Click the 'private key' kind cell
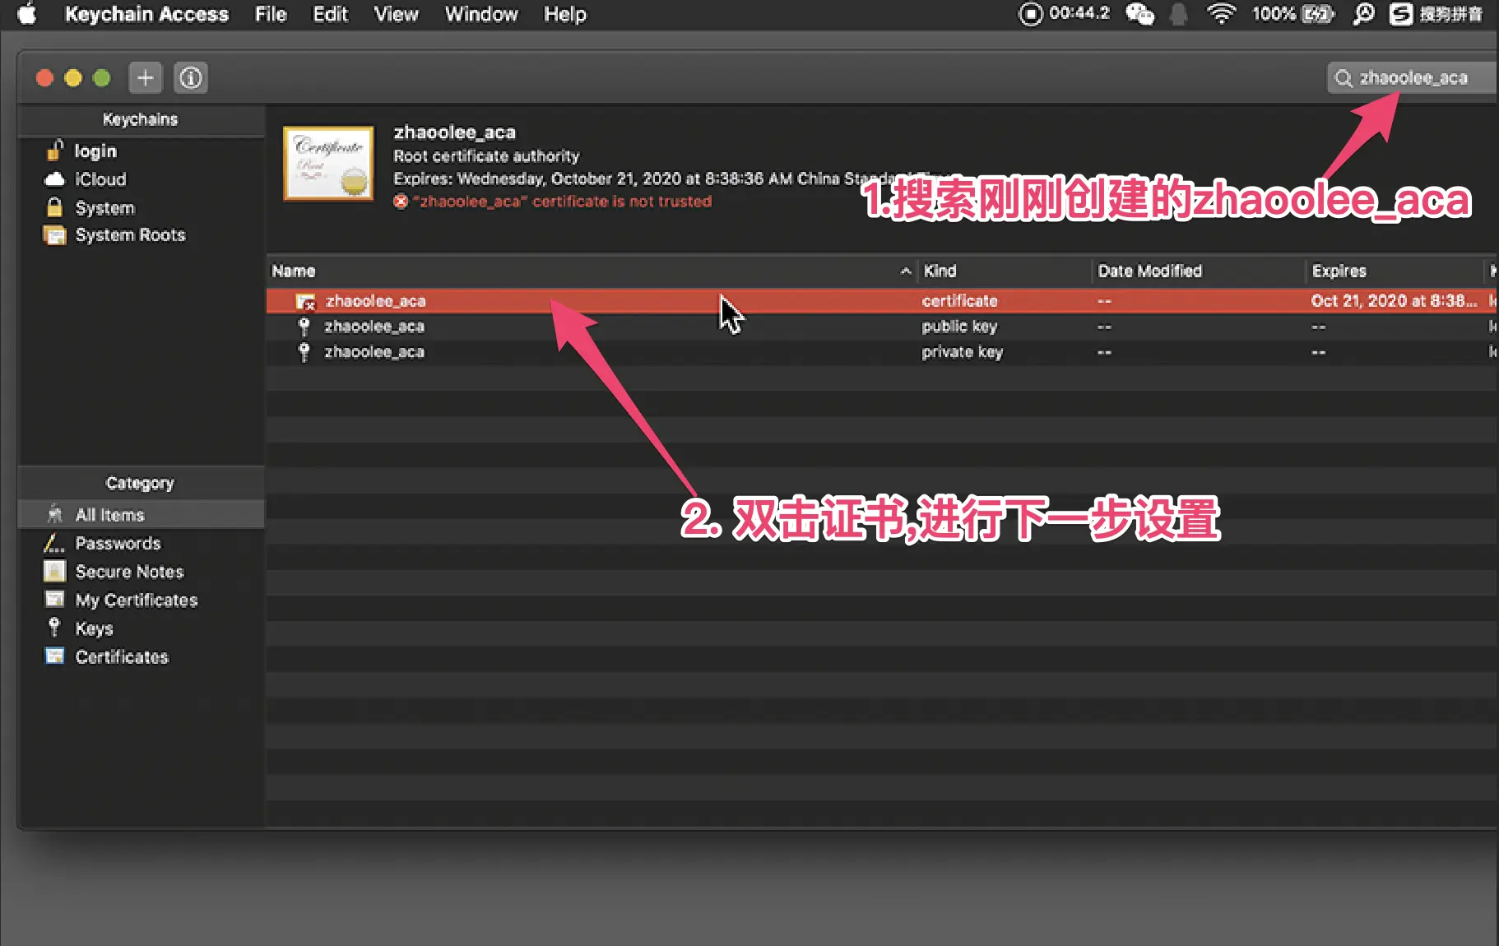The height and width of the screenshot is (946, 1499). 962,352
